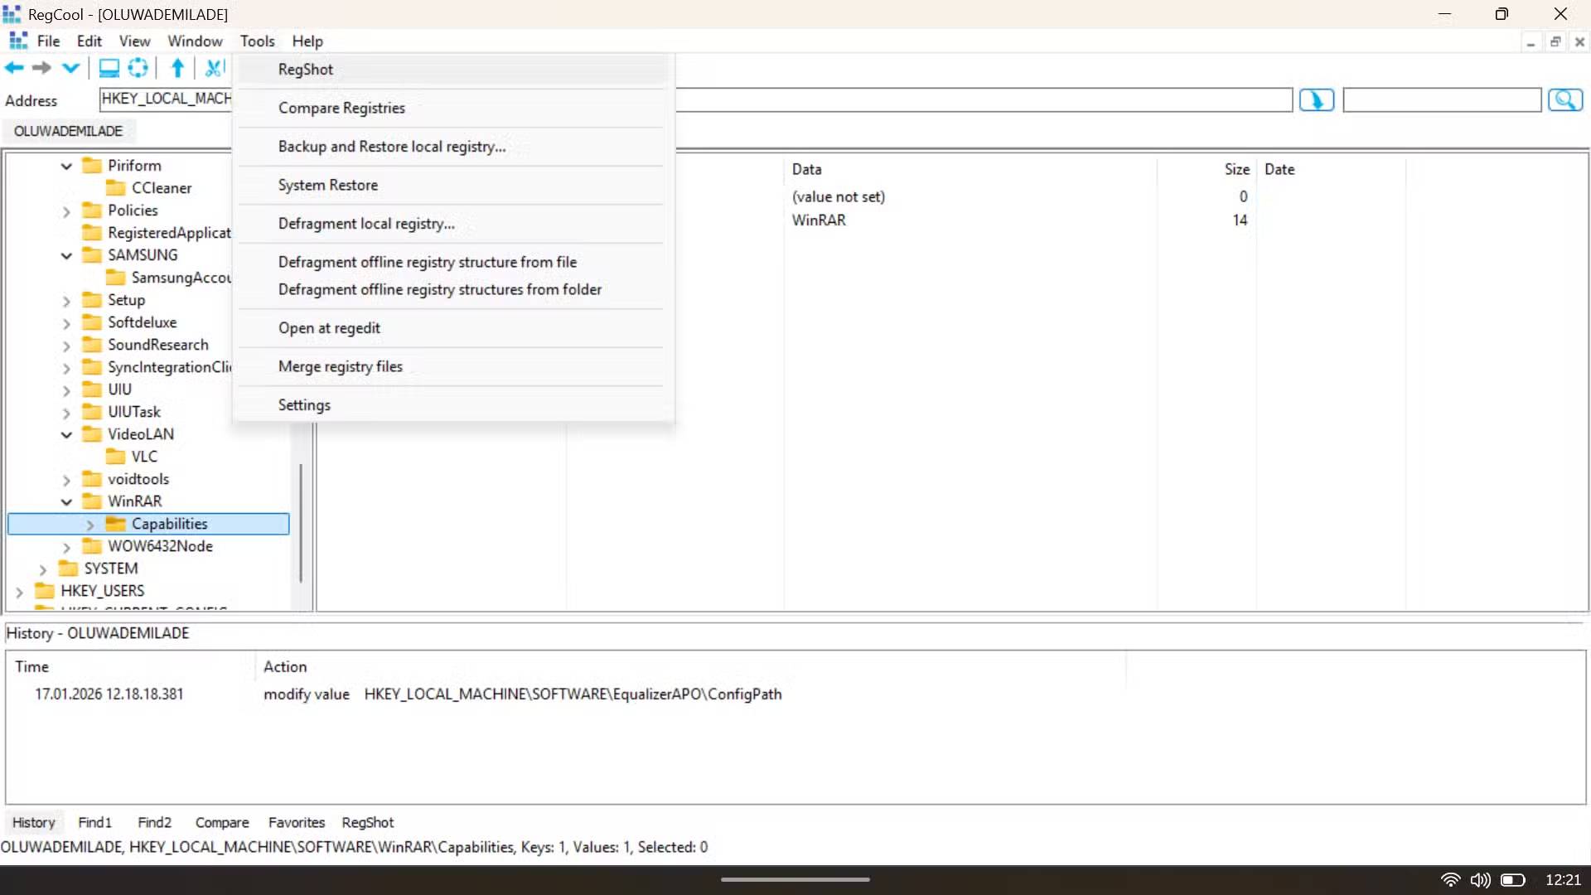Open the history dropdown chevron on toolbar
The width and height of the screenshot is (1591, 895).
tap(70, 68)
